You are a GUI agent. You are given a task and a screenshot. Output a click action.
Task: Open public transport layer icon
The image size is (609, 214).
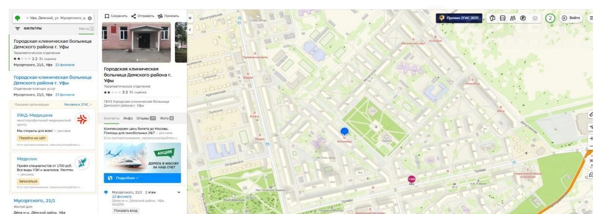click(x=503, y=18)
